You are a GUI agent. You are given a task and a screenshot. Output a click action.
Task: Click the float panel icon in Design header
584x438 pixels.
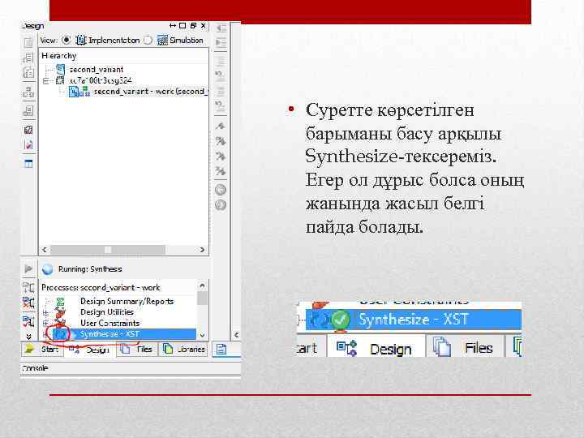click(x=173, y=25)
